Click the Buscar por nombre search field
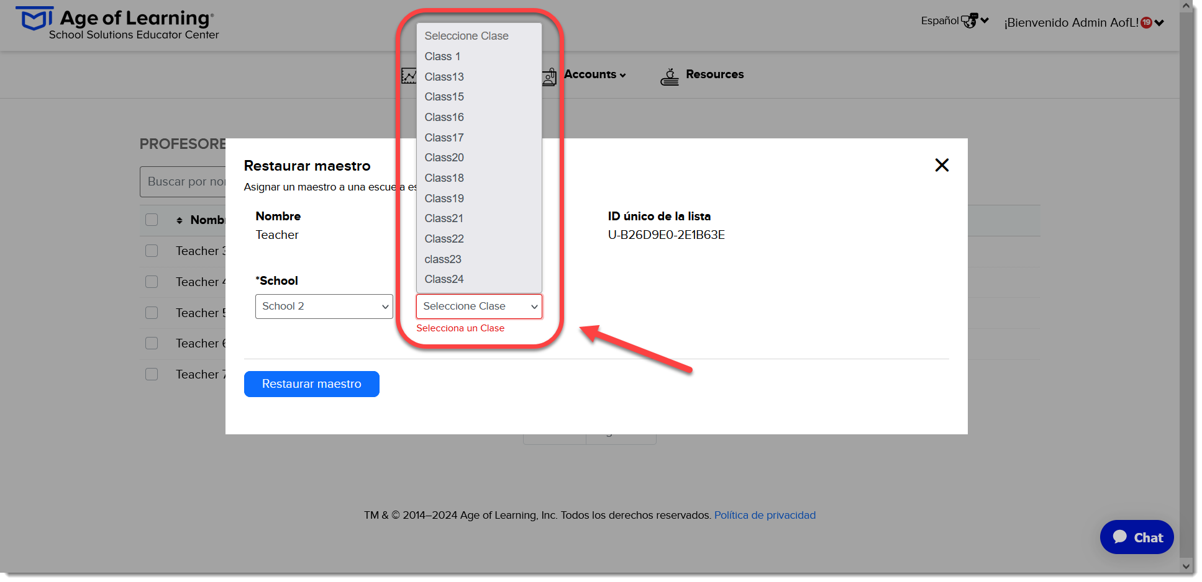 (x=183, y=182)
